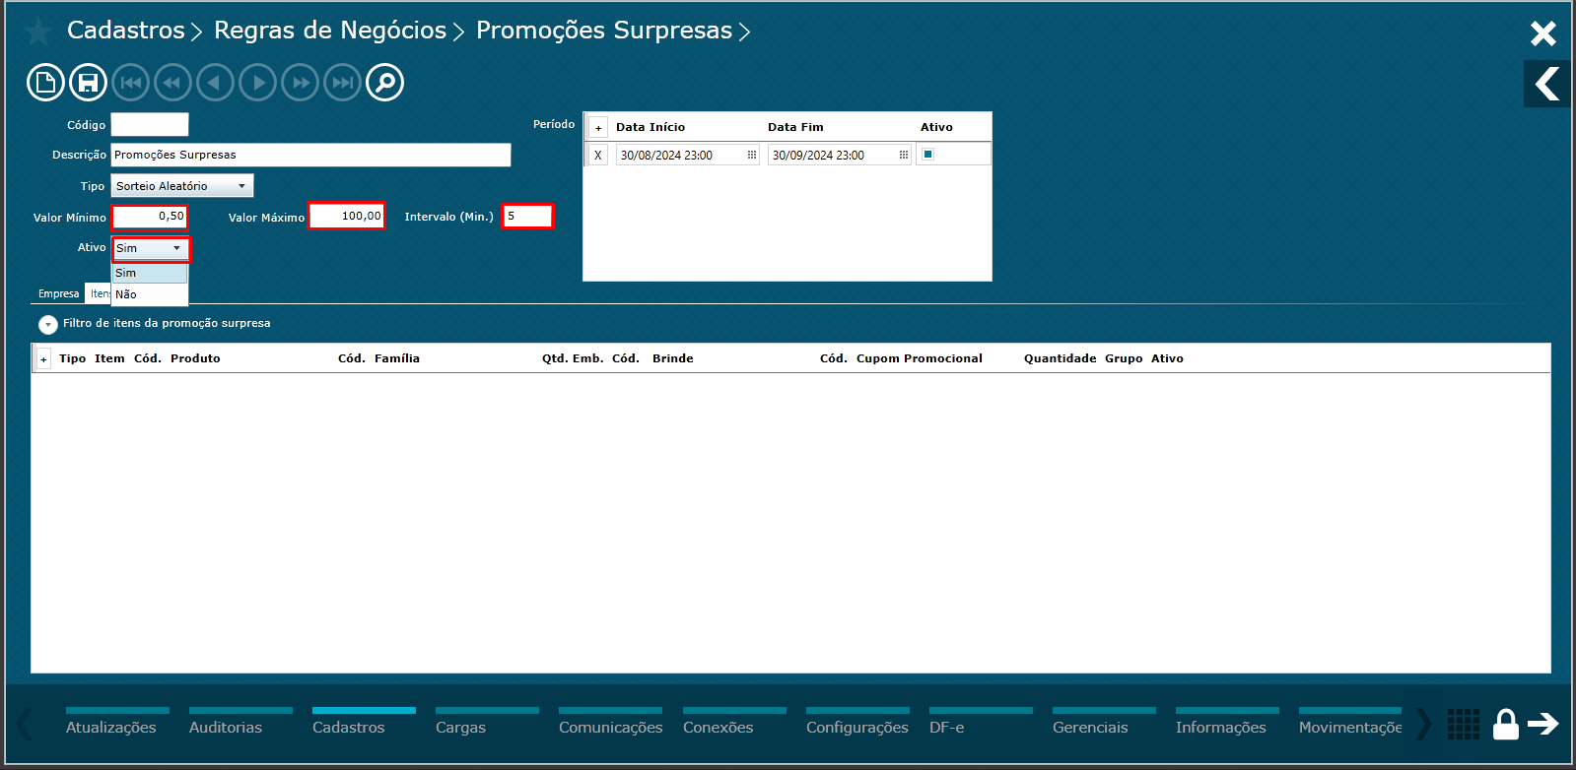Open the Data Início date picker
1576x770 pixels.
pyautogui.click(x=752, y=156)
